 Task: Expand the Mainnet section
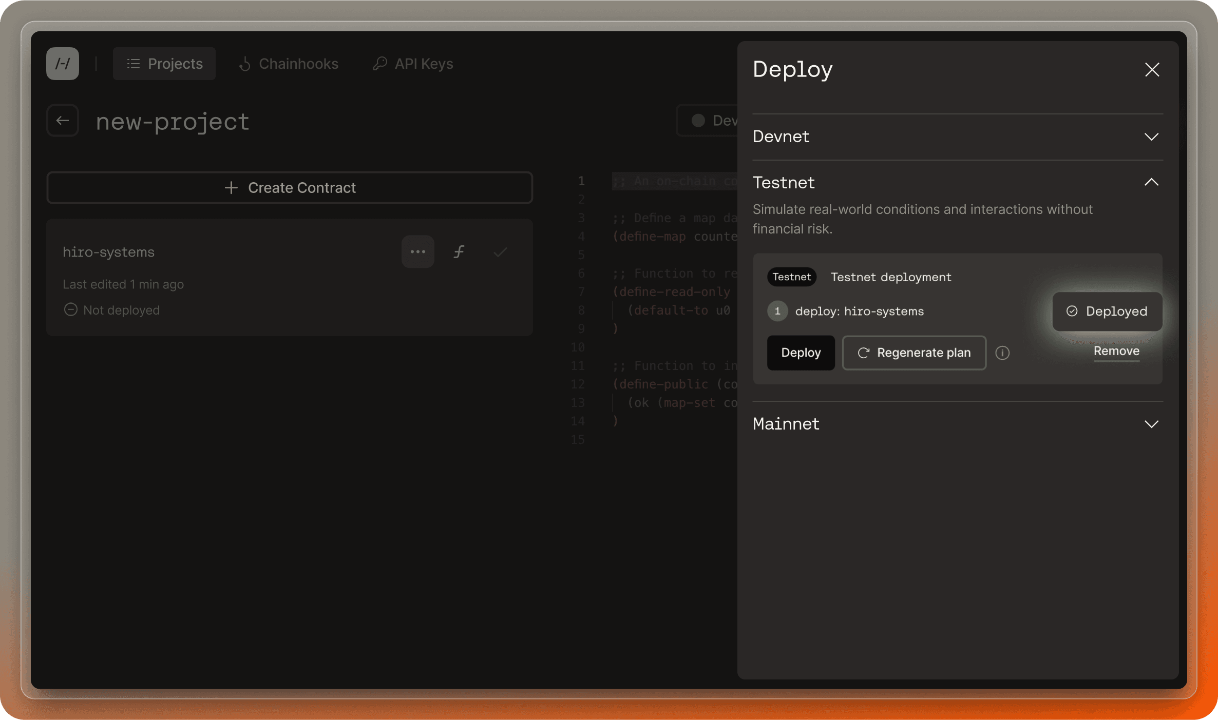pyautogui.click(x=1151, y=424)
